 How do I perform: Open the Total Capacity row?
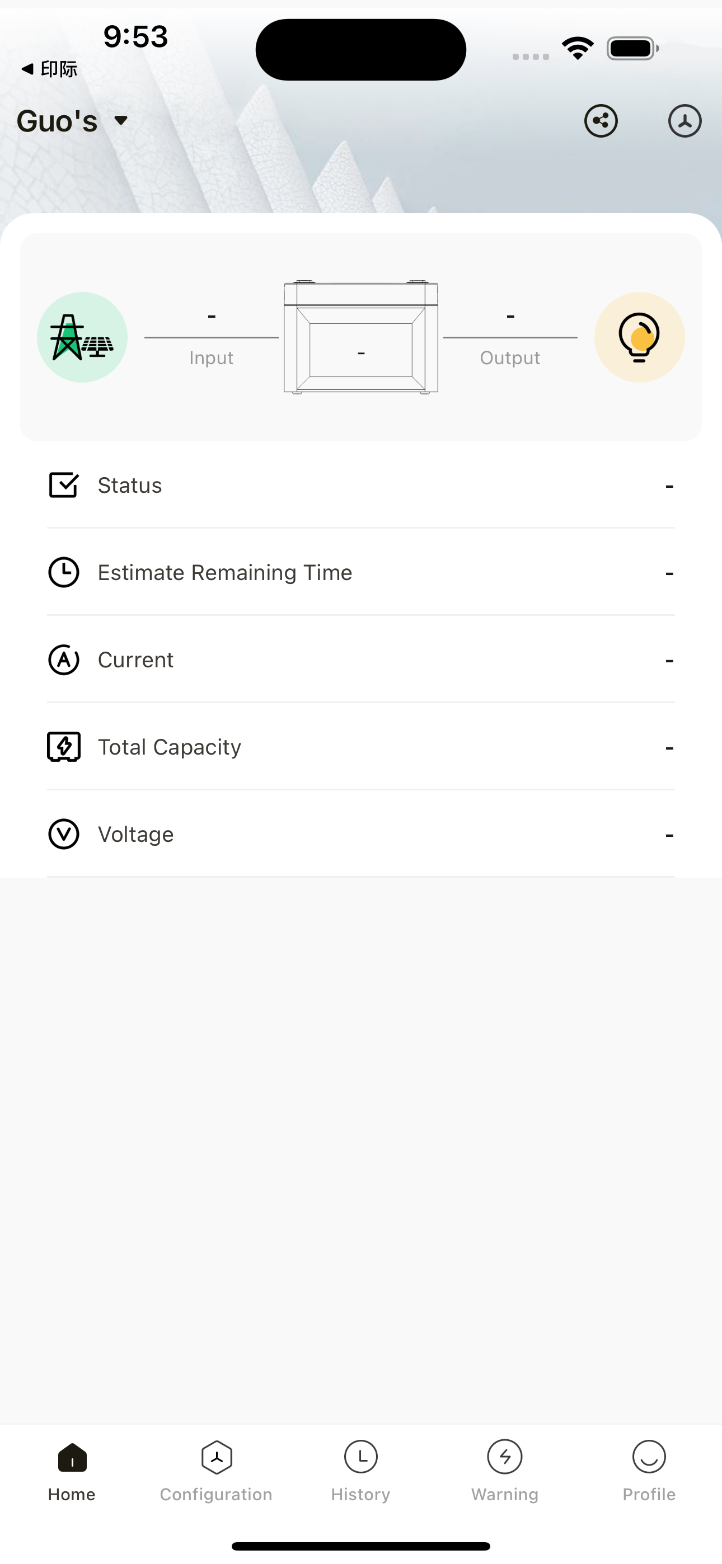pyautogui.click(x=361, y=747)
